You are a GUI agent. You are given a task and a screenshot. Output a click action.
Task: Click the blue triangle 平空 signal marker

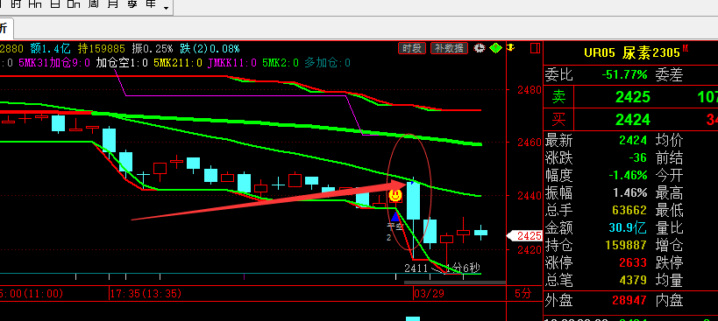pos(395,215)
